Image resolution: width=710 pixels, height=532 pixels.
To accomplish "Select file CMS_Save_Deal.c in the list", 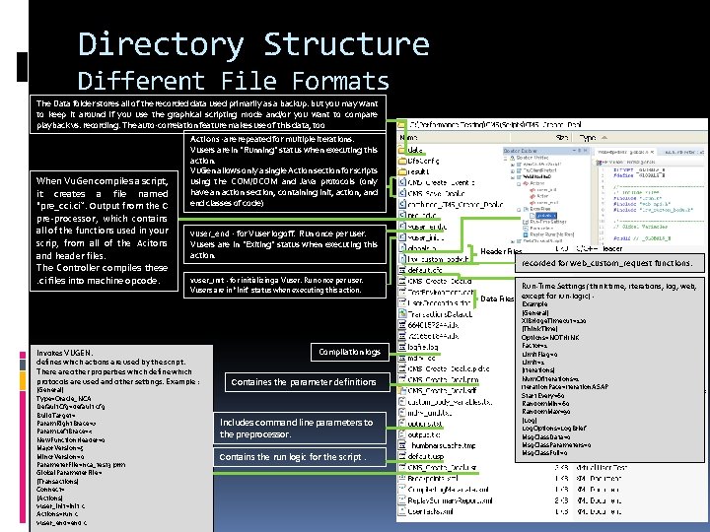I will (436, 193).
